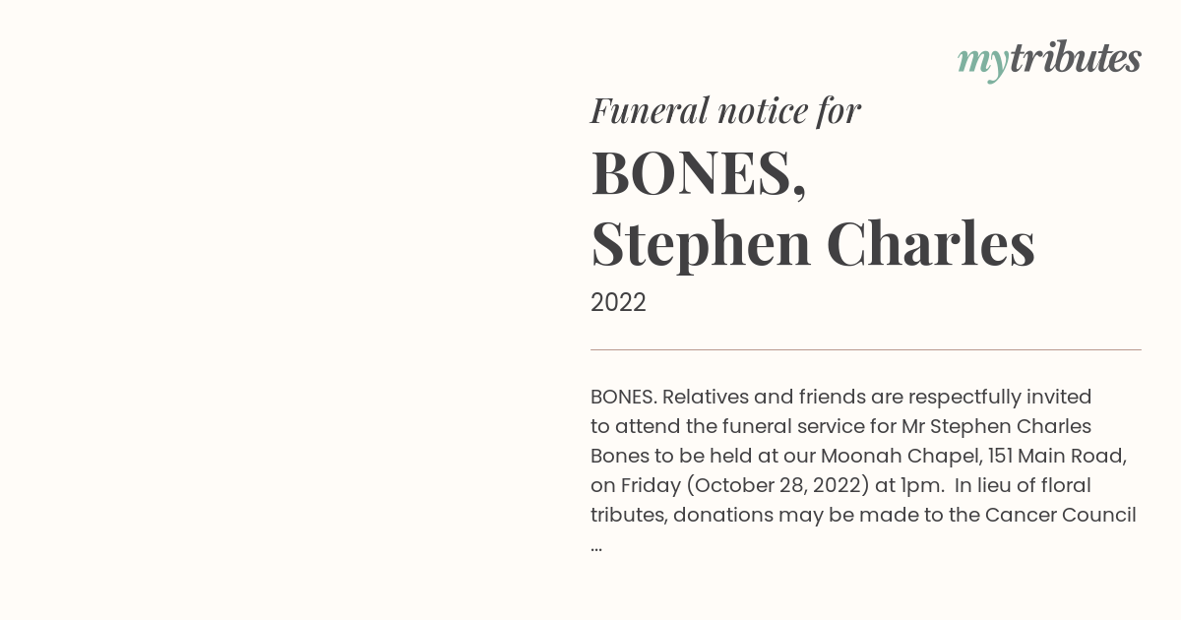Click the green "my" part of logo

point(983,62)
